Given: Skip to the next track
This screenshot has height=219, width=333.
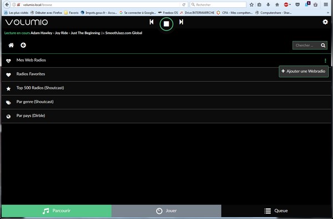Looking at the screenshot, I should [181, 22].
